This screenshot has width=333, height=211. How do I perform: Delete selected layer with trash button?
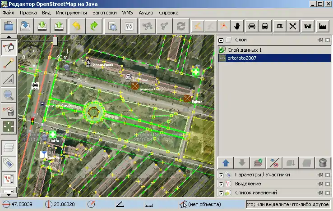coord(322,163)
